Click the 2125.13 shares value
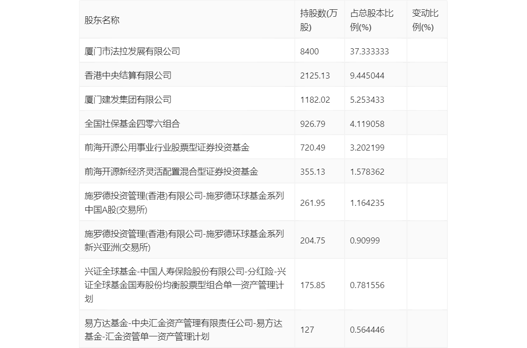 [x=315, y=76]
